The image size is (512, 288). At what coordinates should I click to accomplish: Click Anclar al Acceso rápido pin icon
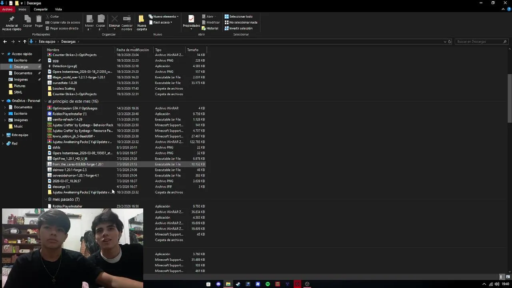pyautogui.click(x=12, y=19)
